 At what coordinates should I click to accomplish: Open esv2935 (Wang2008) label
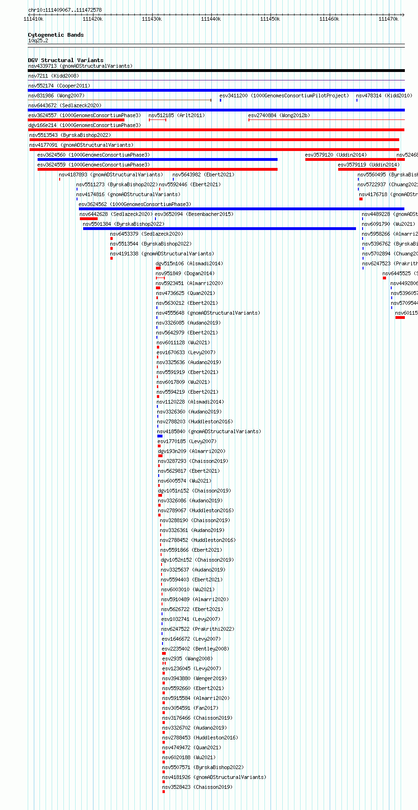point(187,659)
